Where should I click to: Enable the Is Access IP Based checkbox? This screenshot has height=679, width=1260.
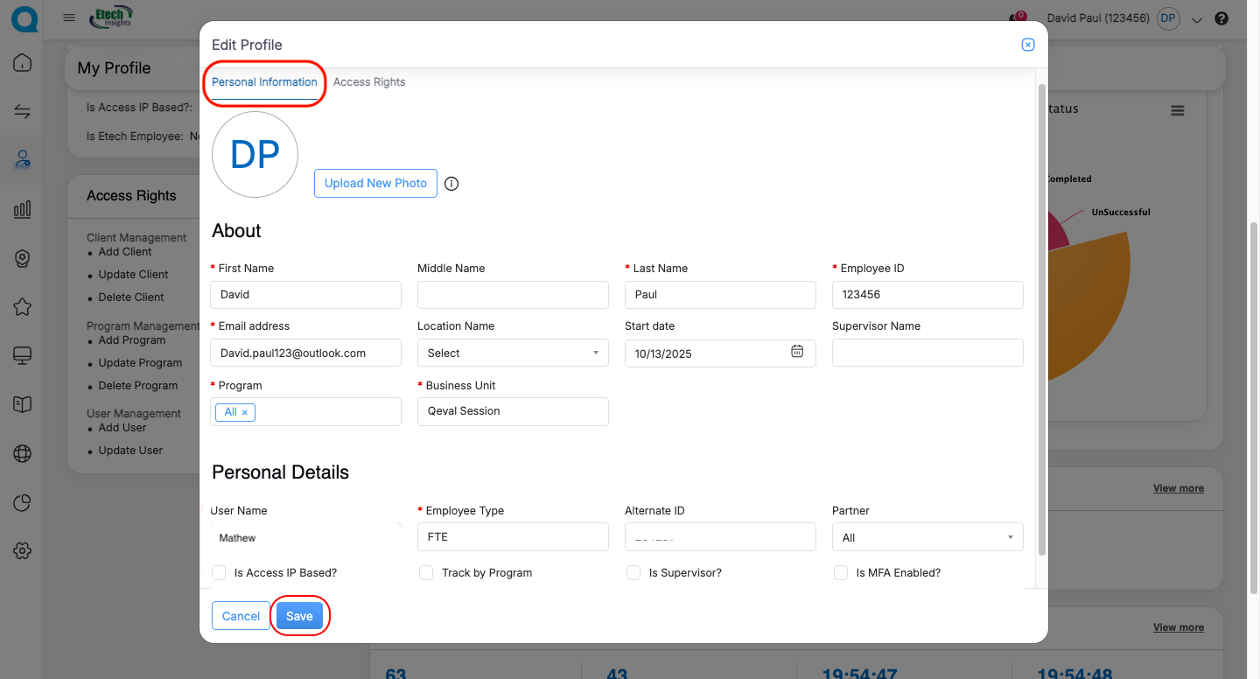pyautogui.click(x=219, y=572)
